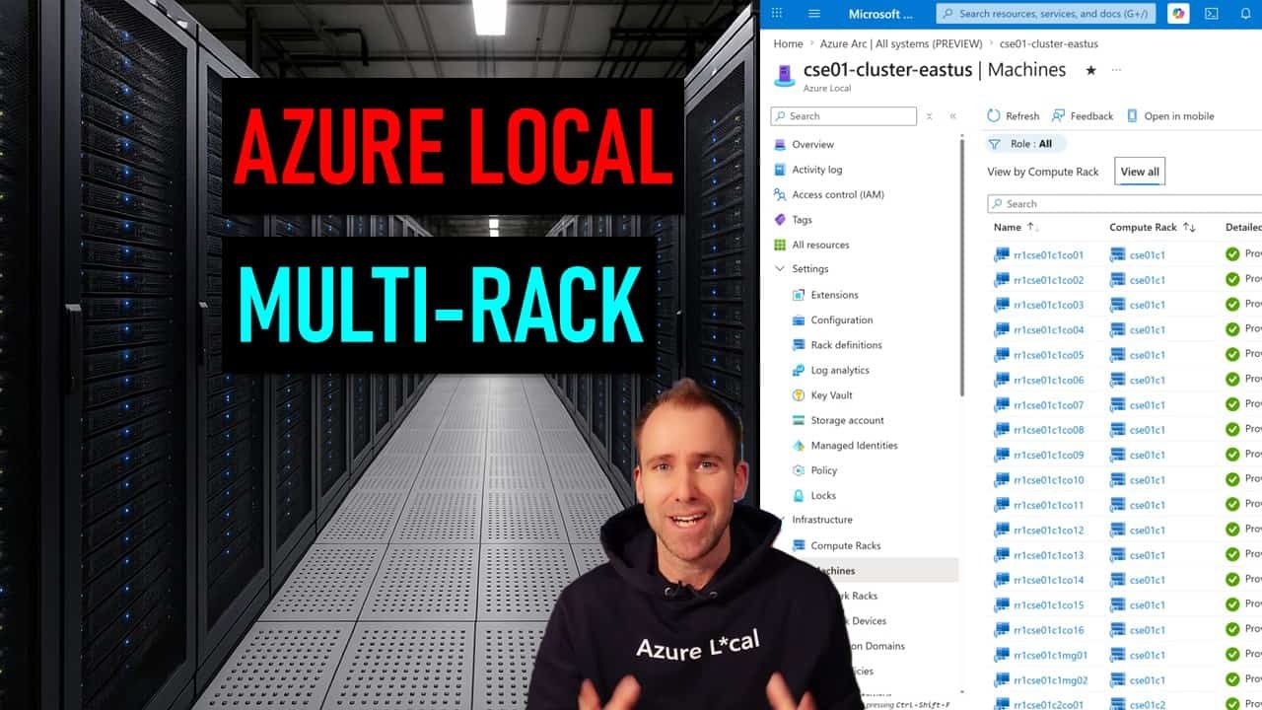The height and width of the screenshot is (710, 1262).
Task: Click the Feedback icon in the command bar
Action: [1059, 116]
